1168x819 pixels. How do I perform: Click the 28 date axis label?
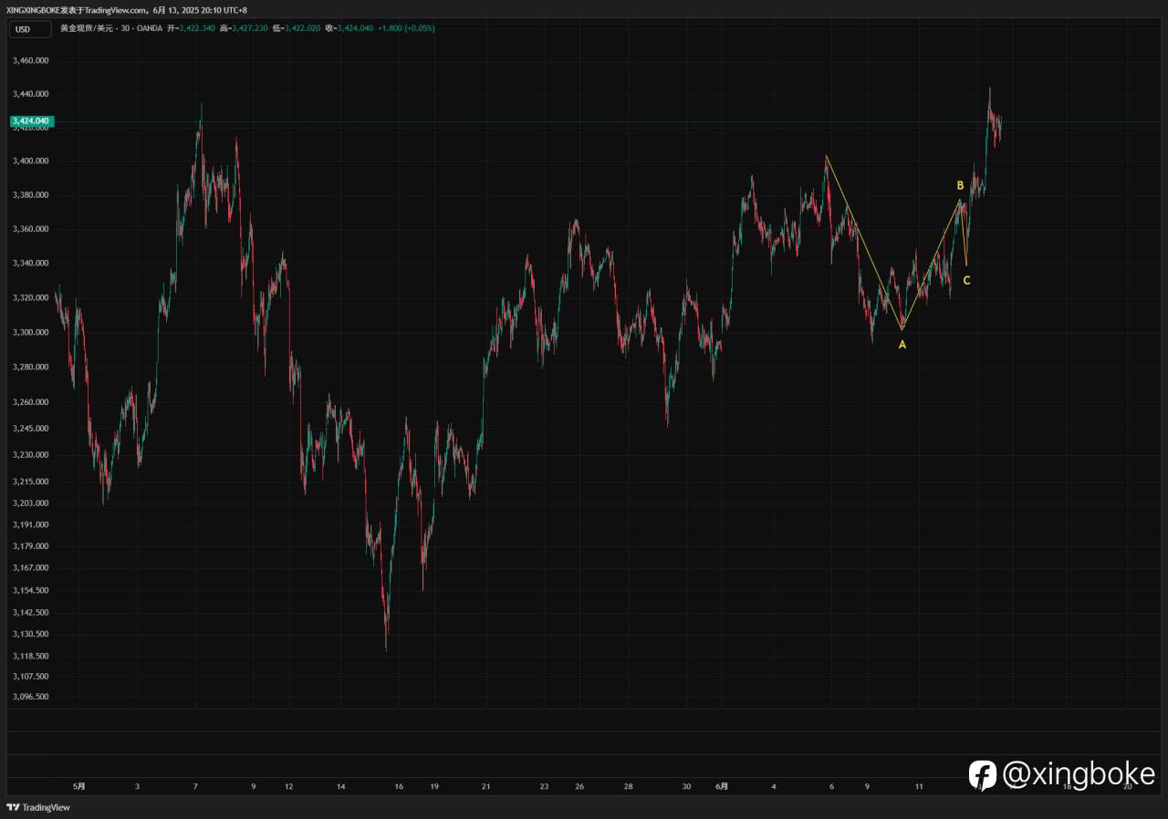(x=629, y=786)
